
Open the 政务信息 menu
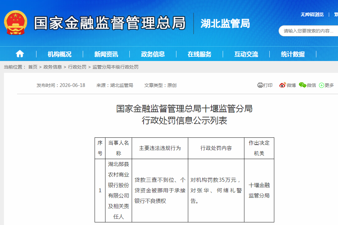click(x=153, y=54)
